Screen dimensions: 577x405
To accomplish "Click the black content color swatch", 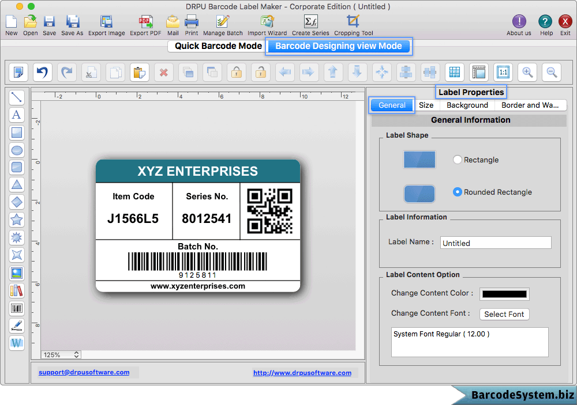I will 504,294.
